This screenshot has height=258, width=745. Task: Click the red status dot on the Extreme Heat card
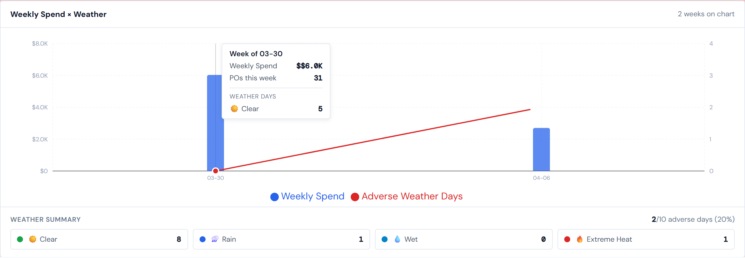click(x=567, y=239)
